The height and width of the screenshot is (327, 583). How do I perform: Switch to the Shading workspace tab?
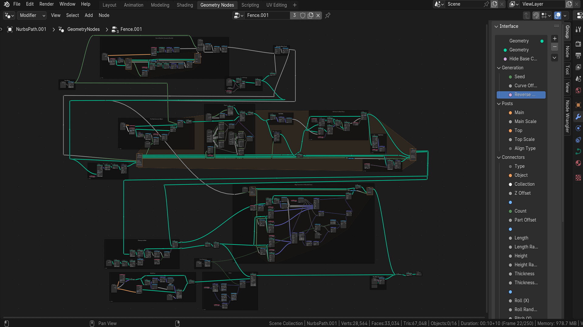click(x=185, y=5)
